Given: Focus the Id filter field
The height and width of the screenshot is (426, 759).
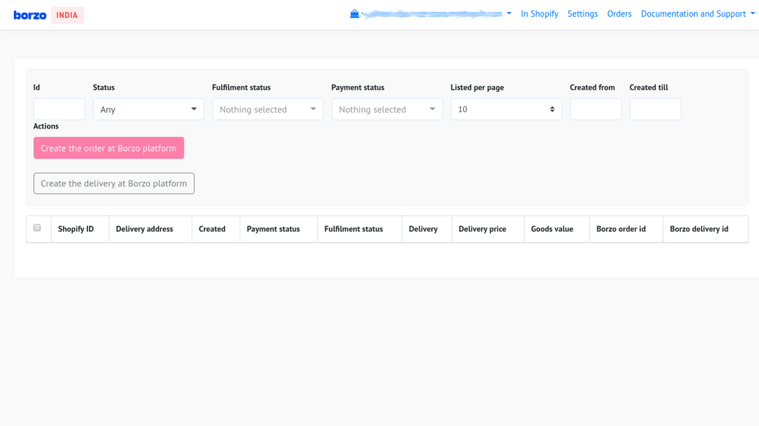Looking at the screenshot, I should pos(59,109).
